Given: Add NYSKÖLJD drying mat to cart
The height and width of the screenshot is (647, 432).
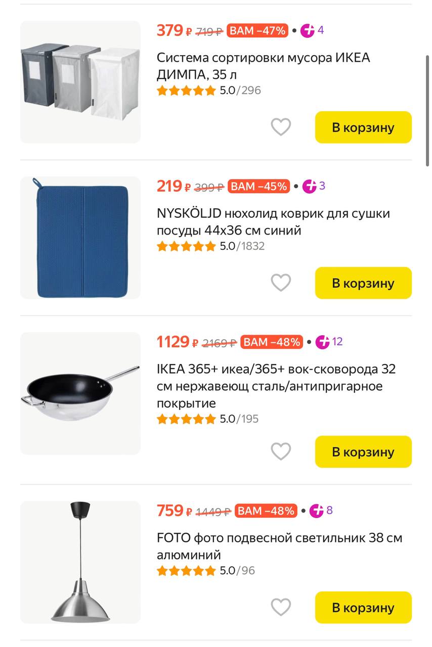Looking at the screenshot, I should [363, 283].
